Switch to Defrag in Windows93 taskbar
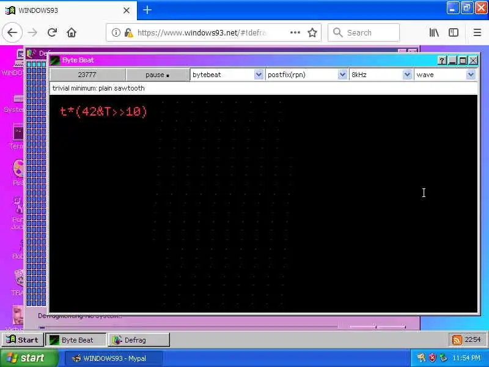489x367 pixels. [x=139, y=340]
